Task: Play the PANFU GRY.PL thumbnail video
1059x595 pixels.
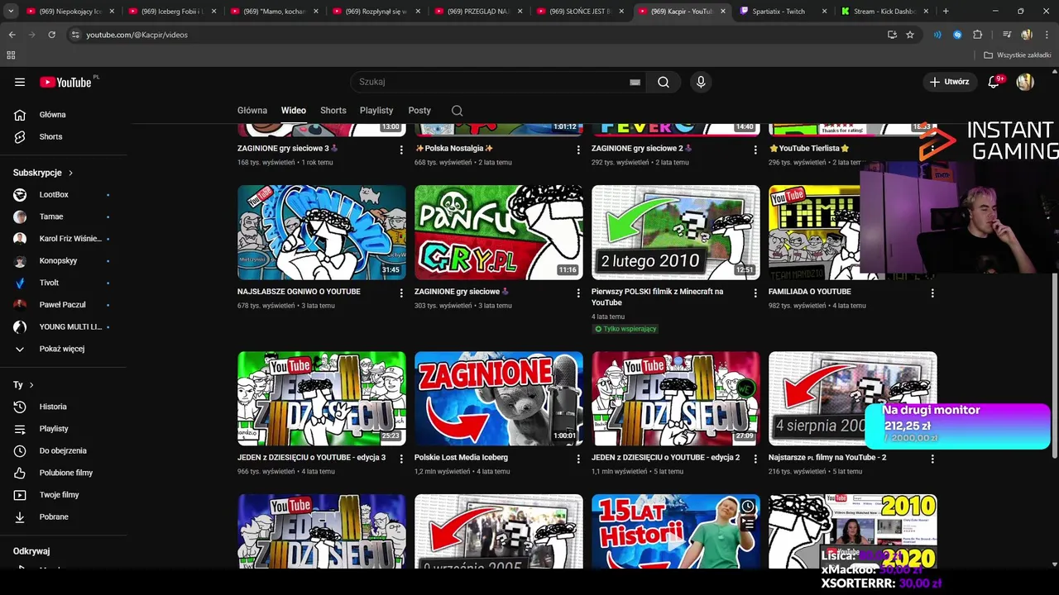Action: 499,232
